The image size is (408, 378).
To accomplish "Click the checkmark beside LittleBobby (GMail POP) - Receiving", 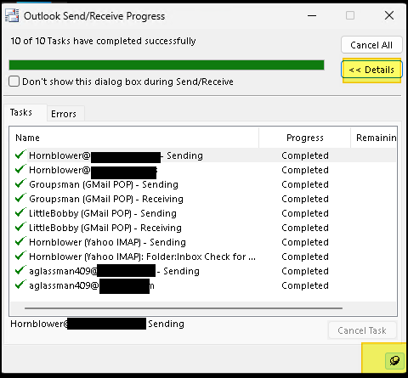I will (20, 227).
